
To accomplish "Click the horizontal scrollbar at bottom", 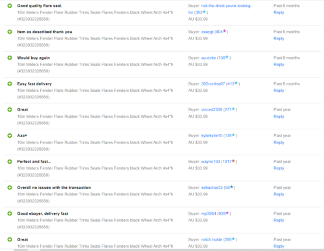I will click(162, 250).
